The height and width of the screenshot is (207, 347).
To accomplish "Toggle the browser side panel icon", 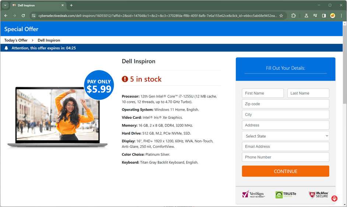I will pos(324,16).
